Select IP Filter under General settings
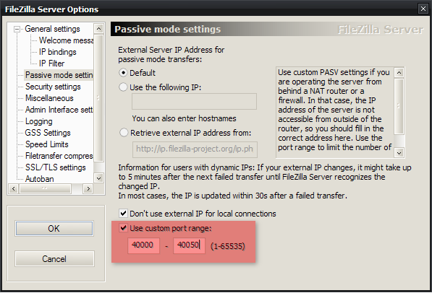Screen dimensions: 432x293 click(x=52, y=64)
